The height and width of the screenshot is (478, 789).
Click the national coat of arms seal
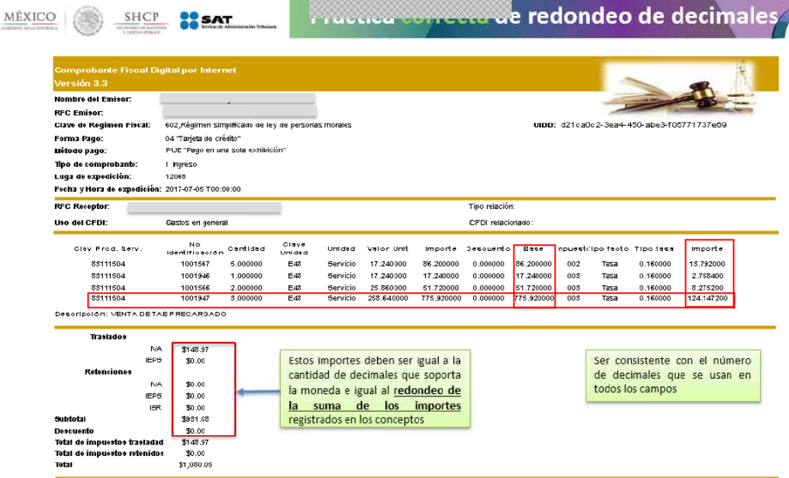pyautogui.click(x=88, y=21)
